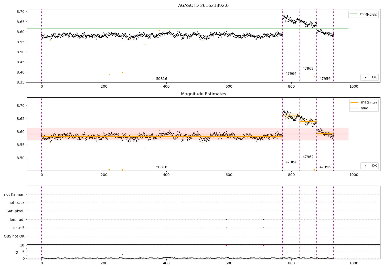Click obsid label 50816 in the AGASC plot

click(162, 79)
